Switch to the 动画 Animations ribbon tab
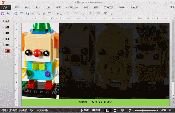The width and height of the screenshot is (175, 113). [58, 7]
